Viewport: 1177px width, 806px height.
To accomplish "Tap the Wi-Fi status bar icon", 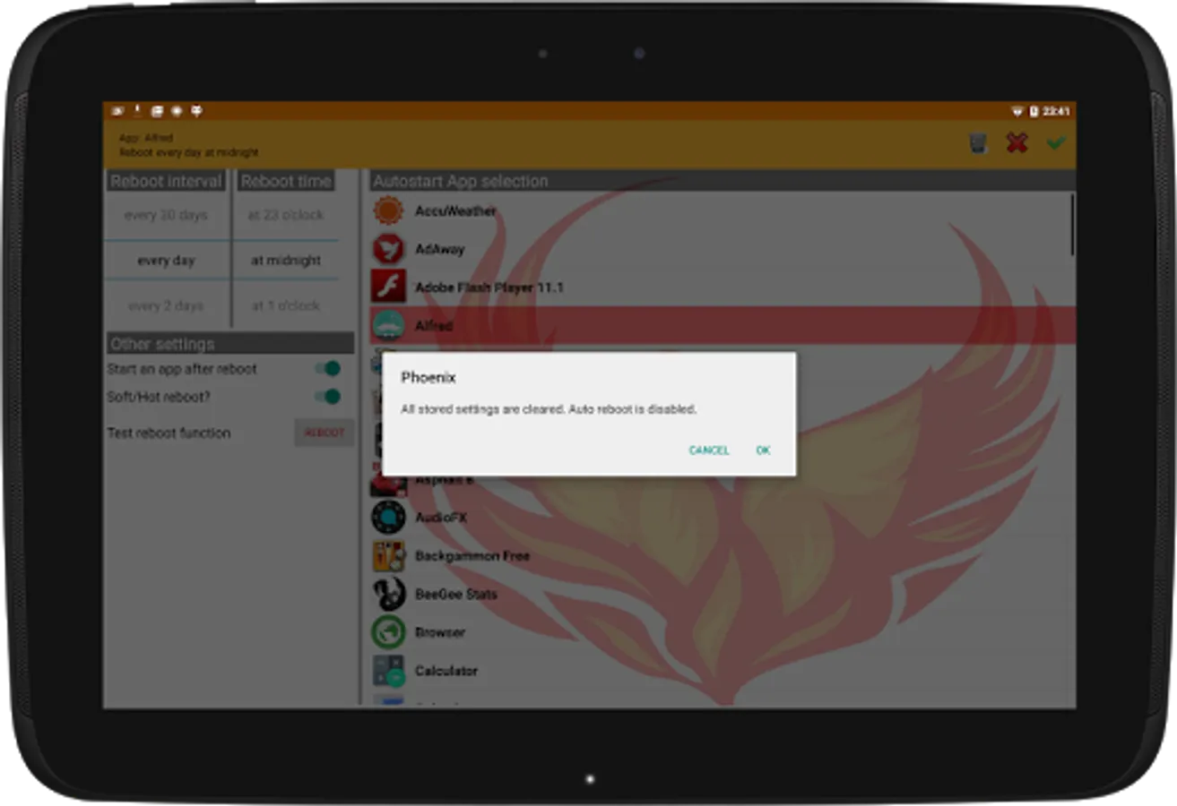I will (x=1017, y=112).
